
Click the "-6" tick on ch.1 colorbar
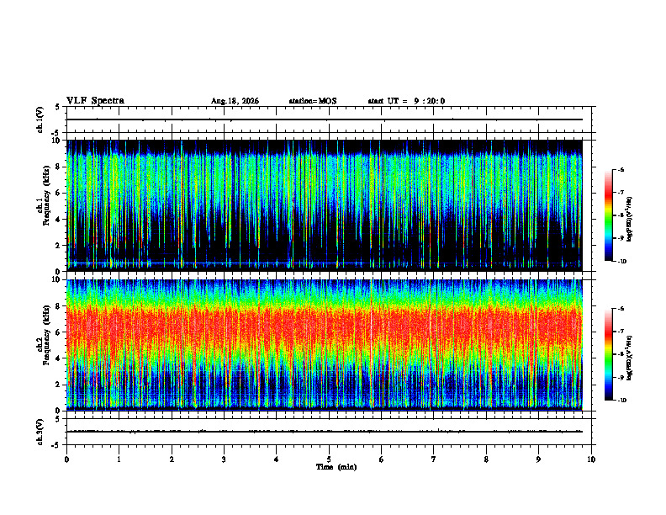(621, 169)
